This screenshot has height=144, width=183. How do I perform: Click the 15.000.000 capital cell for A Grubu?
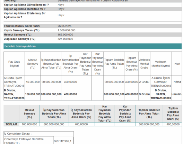pyautogui.click(x=33, y=82)
